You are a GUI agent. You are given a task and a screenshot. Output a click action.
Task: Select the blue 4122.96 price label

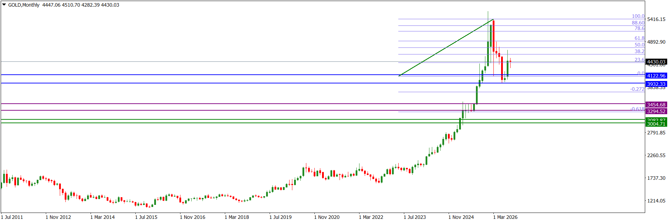pos(656,76)
